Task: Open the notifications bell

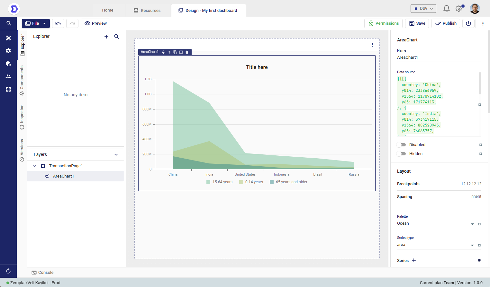Action: [x=446, y=9]
